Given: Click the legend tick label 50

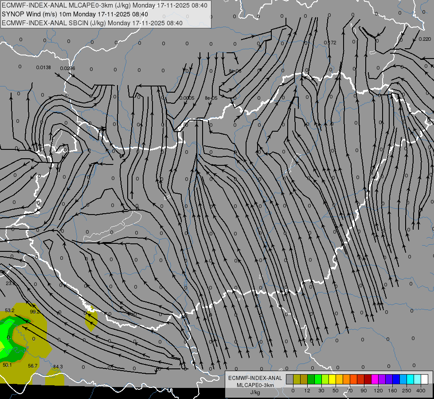Looking at the screenshot, I should pyautogui.click(x=336, y=391).
